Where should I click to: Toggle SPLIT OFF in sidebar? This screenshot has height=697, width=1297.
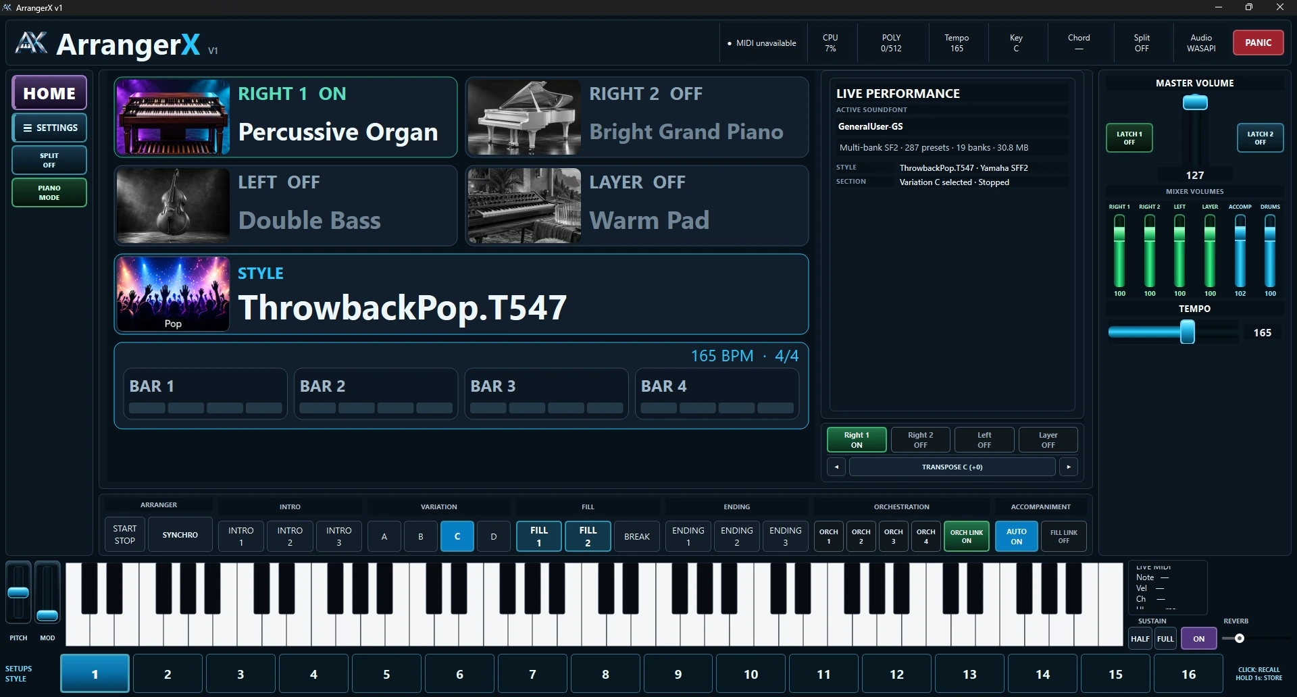pyautogui.click(x=49, y=160)
